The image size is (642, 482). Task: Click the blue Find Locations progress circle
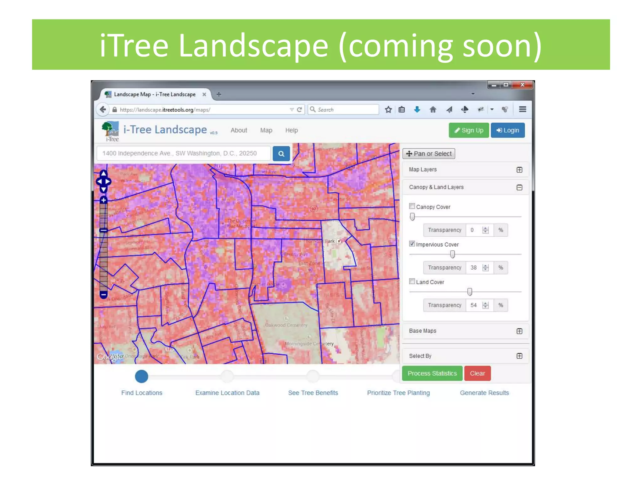coord(141,376)
